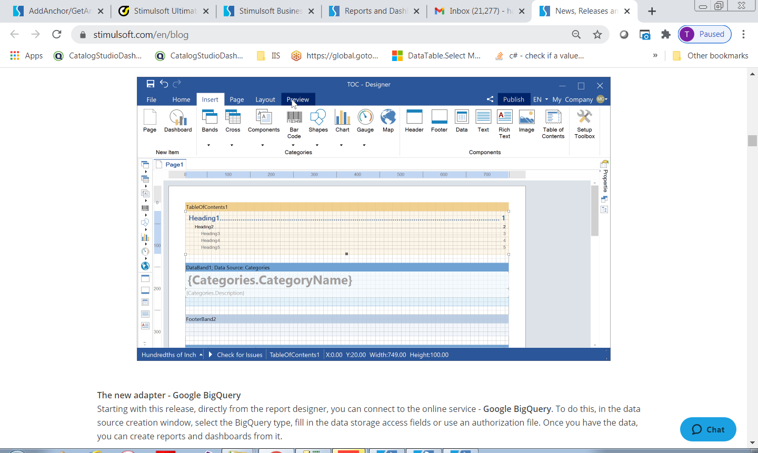Insert a Table of Contents component
The image size is (758, 453).
(x=553, y=124)
